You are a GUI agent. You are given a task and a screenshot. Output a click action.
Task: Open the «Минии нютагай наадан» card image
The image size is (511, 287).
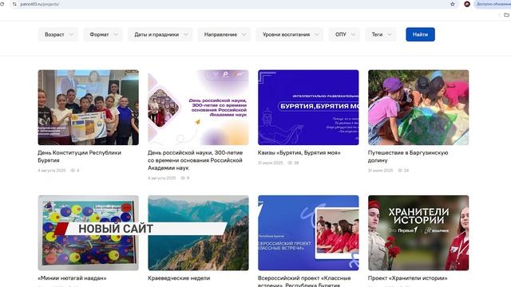[89, 233]
